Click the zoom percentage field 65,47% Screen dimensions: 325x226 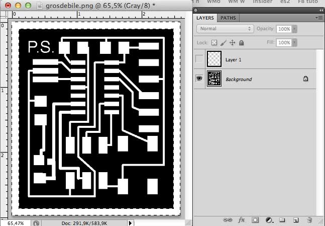coord(16,223)
